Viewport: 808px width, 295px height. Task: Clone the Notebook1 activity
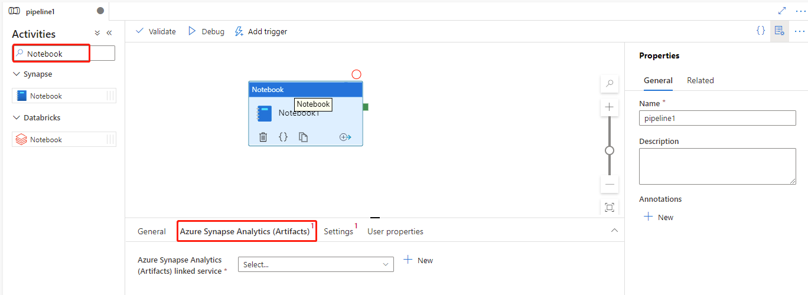point(303,137)
